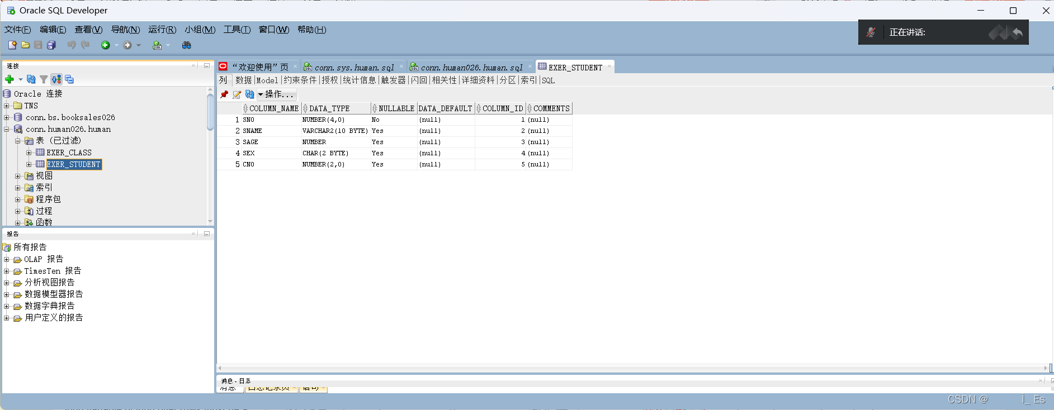Close the EXER_STUDENT tab

(x=609, y=66)
